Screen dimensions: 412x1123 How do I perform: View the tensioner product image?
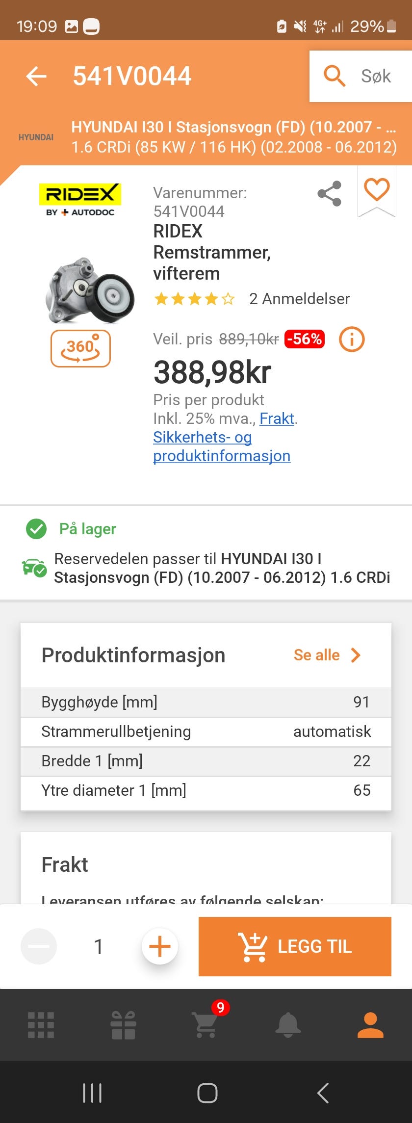click(x=89, y=290)
